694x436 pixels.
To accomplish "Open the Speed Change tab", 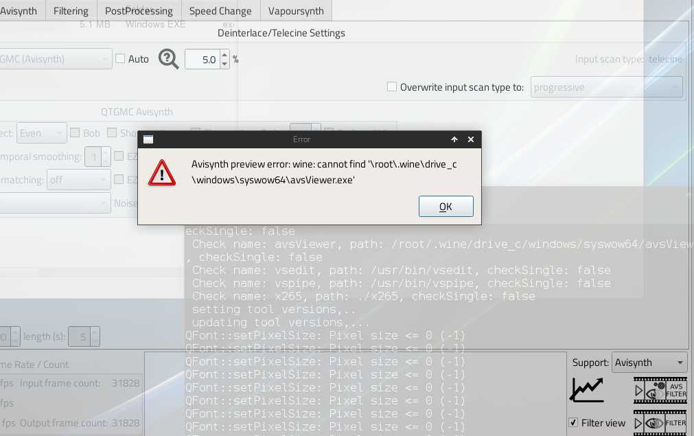I will click(220, 10).
